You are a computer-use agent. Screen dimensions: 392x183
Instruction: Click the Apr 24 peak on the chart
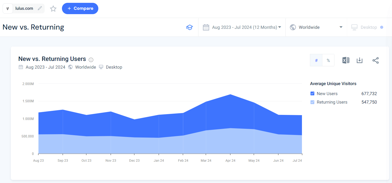click(230, 95)
